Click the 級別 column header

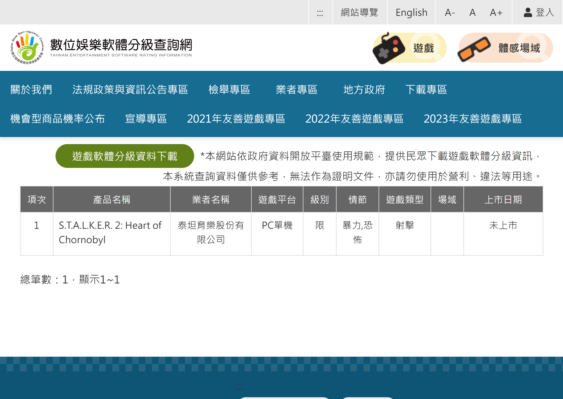(320, 199)
